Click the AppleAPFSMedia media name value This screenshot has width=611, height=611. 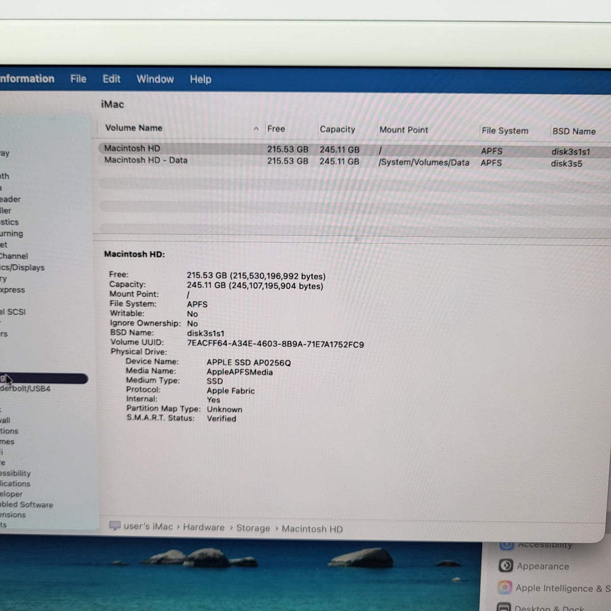pyautogui.click(x=240, y=372)
